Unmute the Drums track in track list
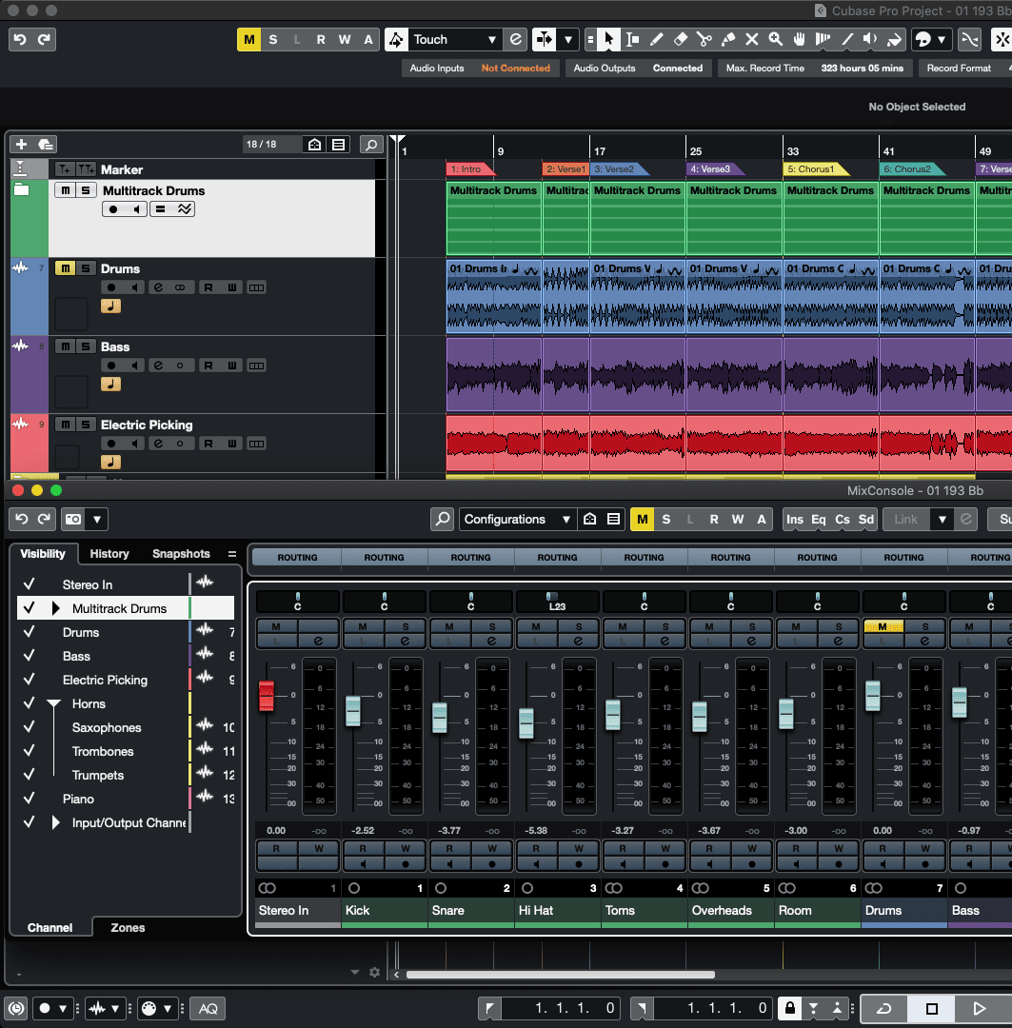Viewport: 1012px width, 1028px height. click(x=65, y=268)
